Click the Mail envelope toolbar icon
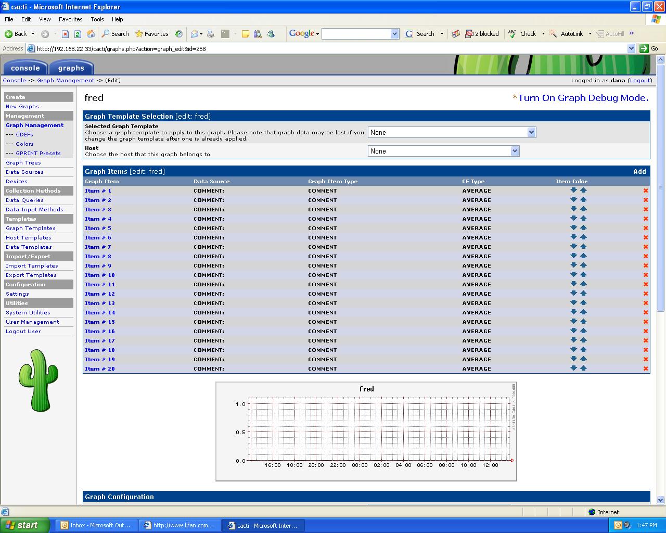The image size is (666, 533). click(195, 34)
